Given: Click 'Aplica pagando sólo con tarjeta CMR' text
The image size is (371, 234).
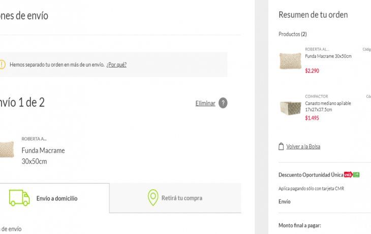Looking at the screenshot, I should [x=312, y=189].
